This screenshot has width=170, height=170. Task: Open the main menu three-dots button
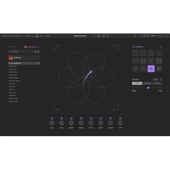coord(25,36)
